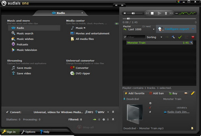Skip to previous track
This screenshot has width=201, height=136.
point(147,13)
